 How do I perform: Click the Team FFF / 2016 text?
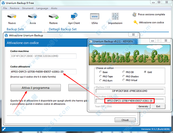103,107
